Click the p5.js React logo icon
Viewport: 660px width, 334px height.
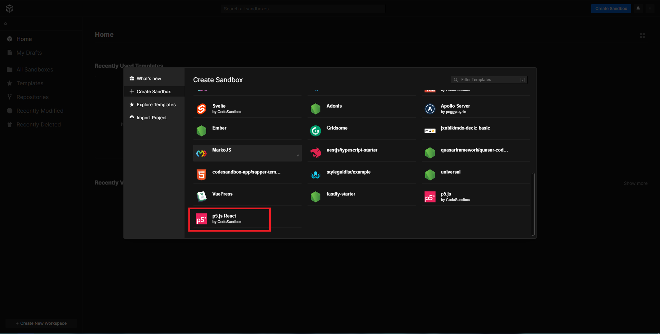pos(201,219)
